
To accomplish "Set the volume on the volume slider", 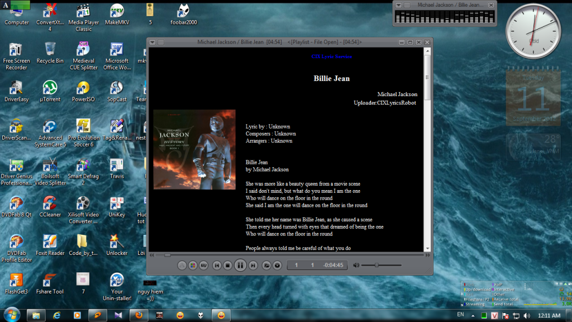I will click(x=382, y=265).
